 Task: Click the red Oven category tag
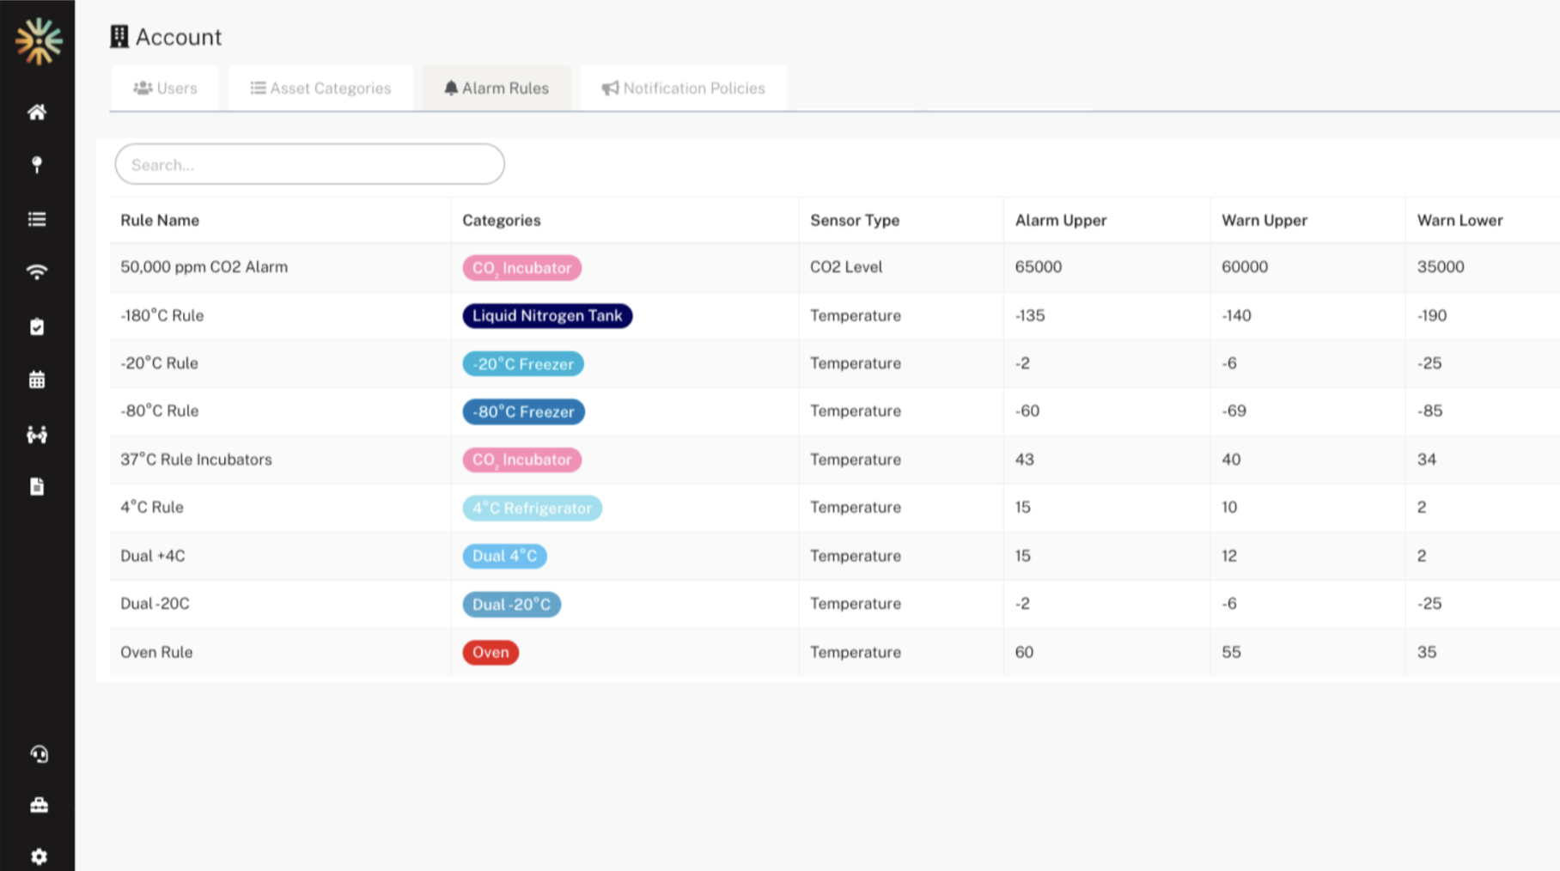[x=491, y=653]
